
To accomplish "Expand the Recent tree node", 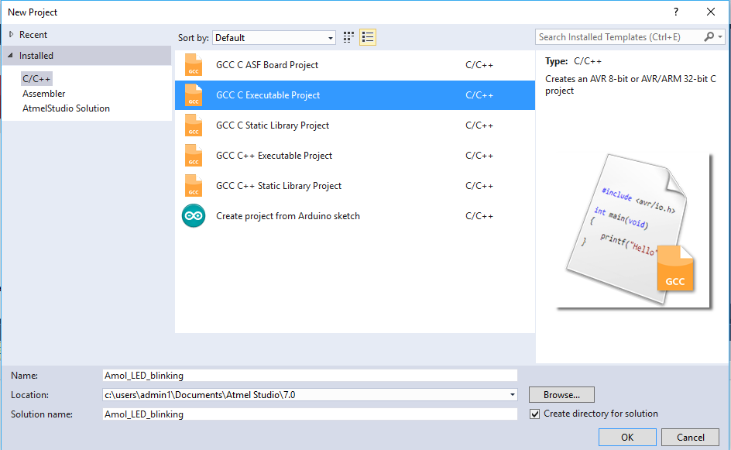I will point(11,35).
